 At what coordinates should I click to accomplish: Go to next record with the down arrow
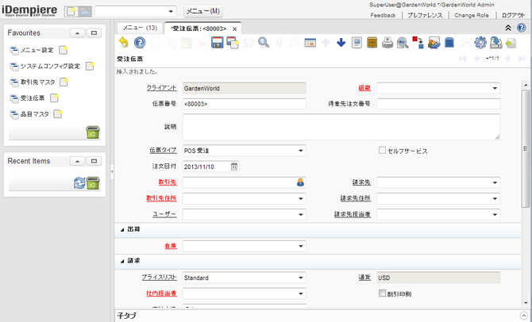(341, 43)
